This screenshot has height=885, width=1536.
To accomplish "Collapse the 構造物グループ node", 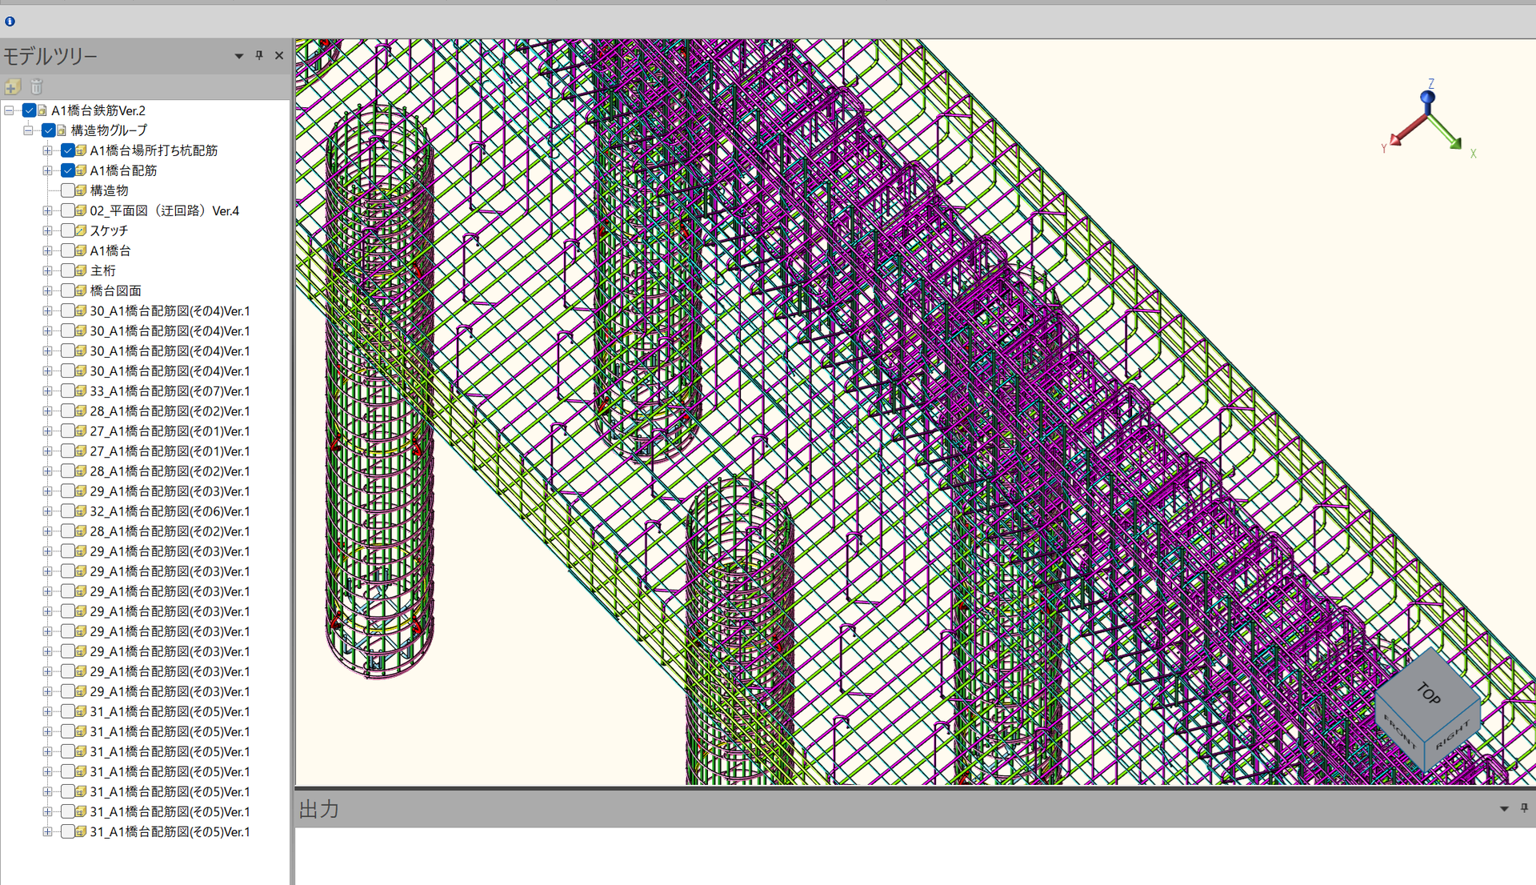I will pyautogui.click(x=29, y=130).
